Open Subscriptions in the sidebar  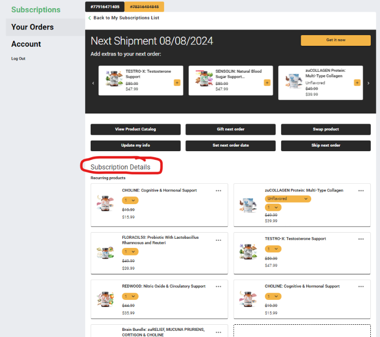(x=36, y=10)
